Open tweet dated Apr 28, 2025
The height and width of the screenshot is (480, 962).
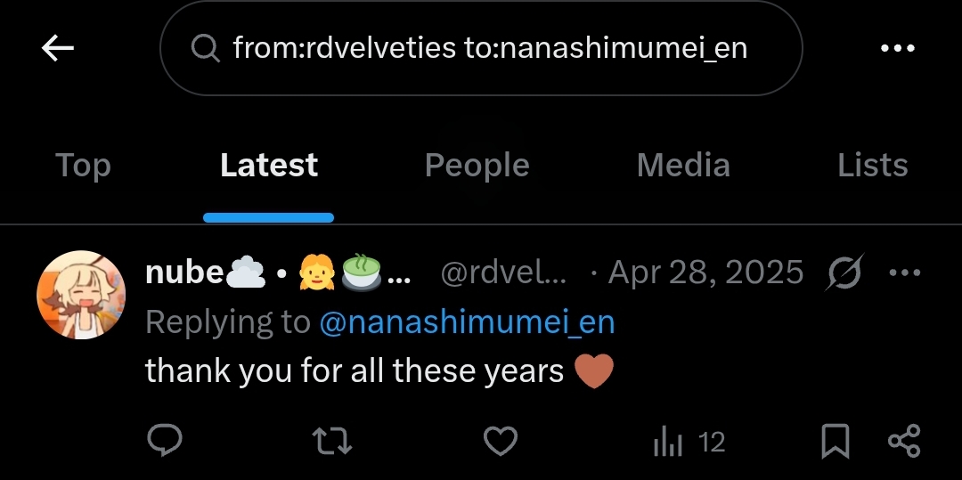coord(705,273)
